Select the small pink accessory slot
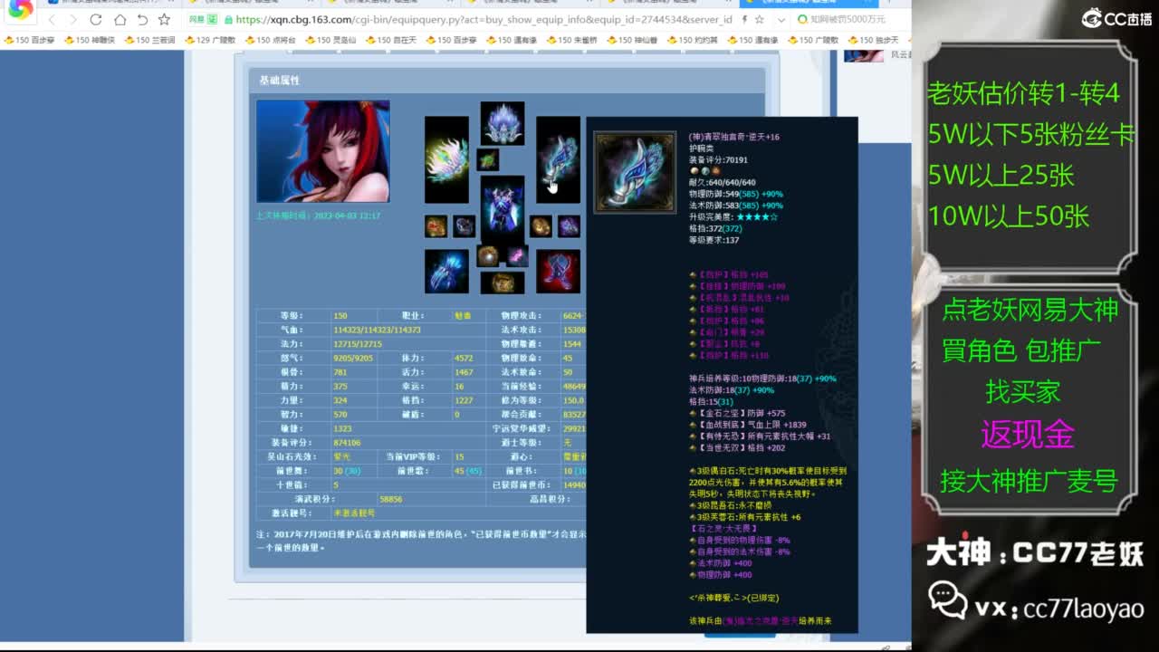This screenshot has width=1159, height=652. click(516, 256)
